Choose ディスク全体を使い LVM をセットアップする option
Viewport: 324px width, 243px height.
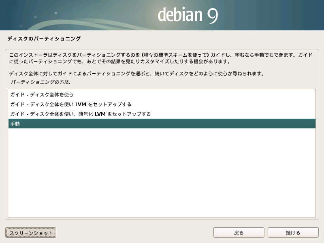click(71, 104)
